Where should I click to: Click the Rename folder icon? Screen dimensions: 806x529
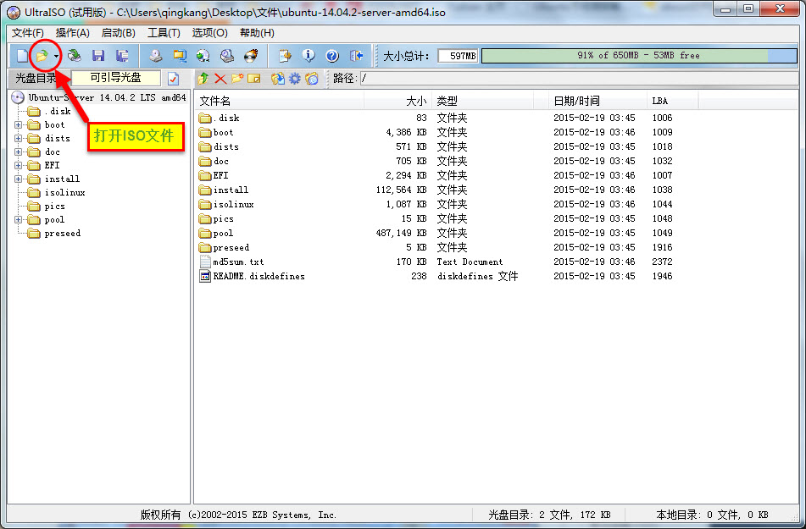pyautogui.click(x=254, y=79)
